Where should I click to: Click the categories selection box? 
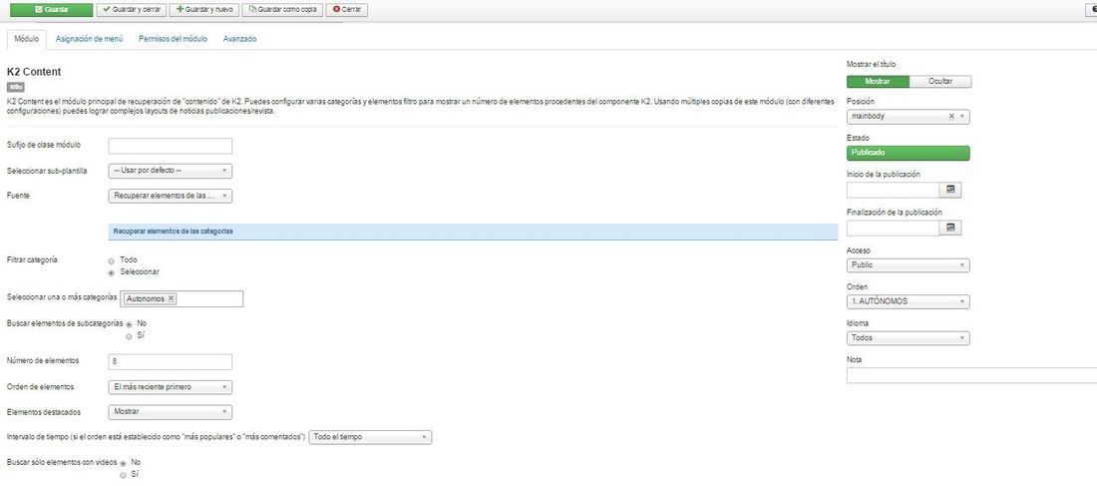click(182, 299)
